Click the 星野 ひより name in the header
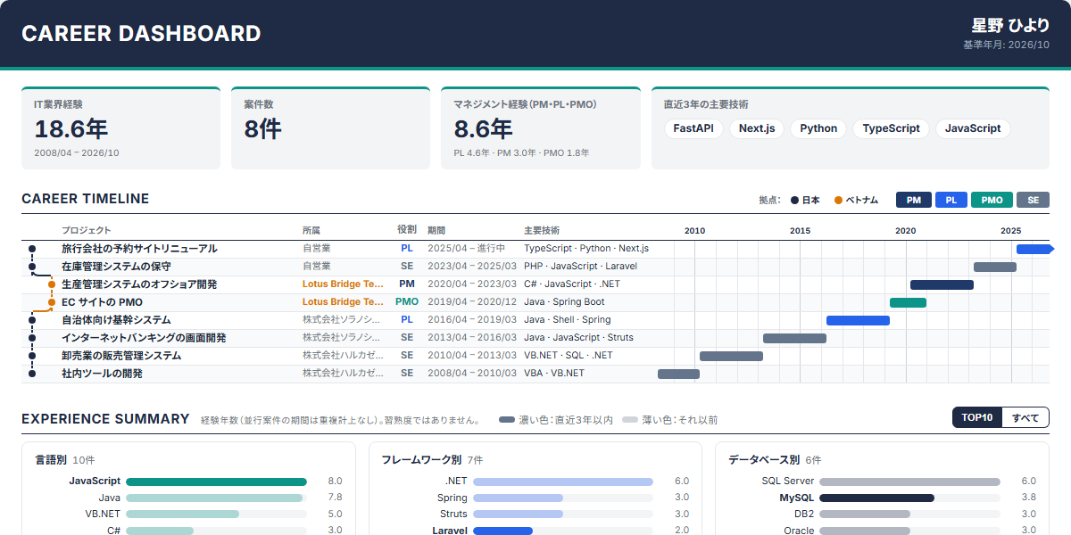1071x535 pixels. click(1010, 26)
